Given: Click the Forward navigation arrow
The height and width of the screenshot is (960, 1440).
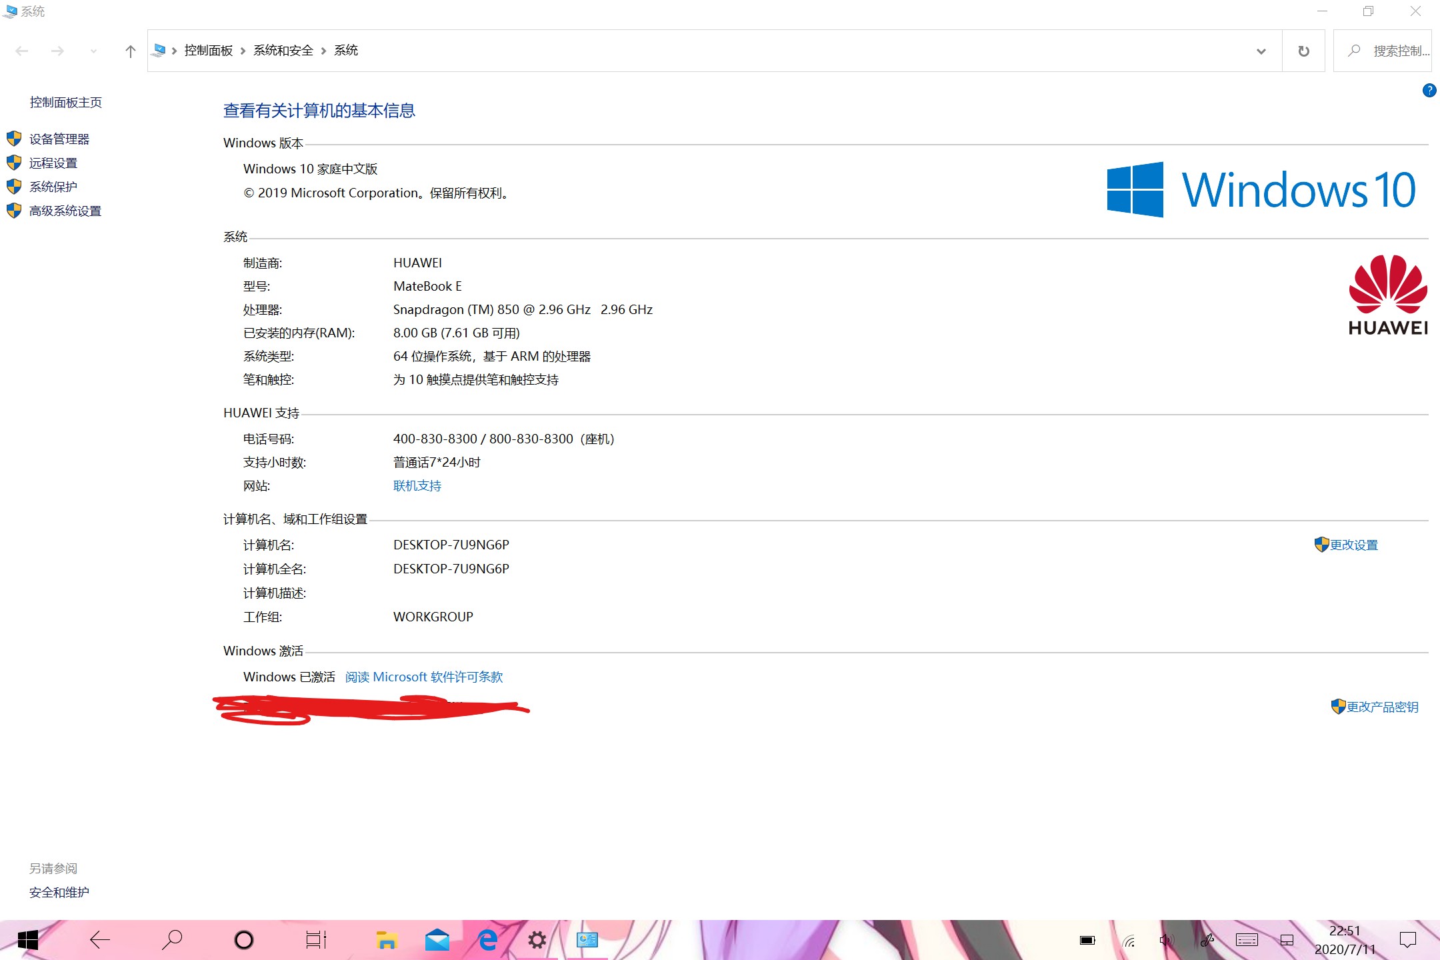Looking at the screenshot, I should pos(58,51).
